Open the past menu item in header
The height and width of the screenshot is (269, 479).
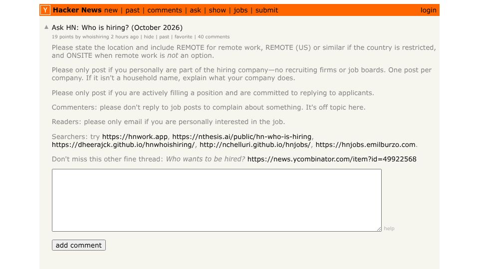point(133,10)
